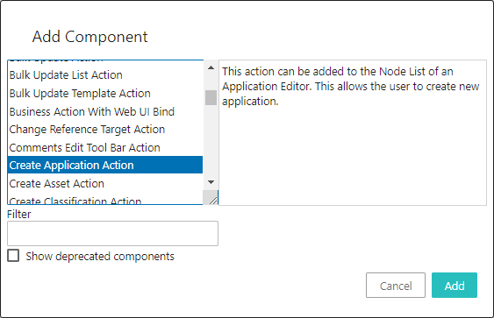Click the Add button
The width and height of the screenshot is (494, 318).
pos(455,286)
